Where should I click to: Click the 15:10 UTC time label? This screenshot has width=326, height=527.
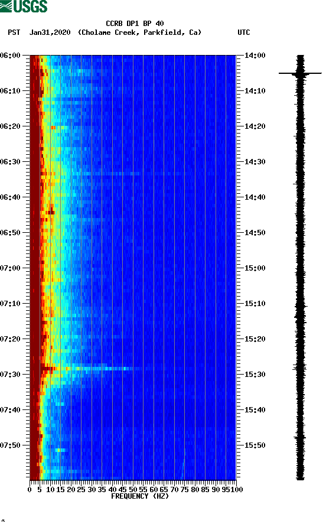coord(255,304)
